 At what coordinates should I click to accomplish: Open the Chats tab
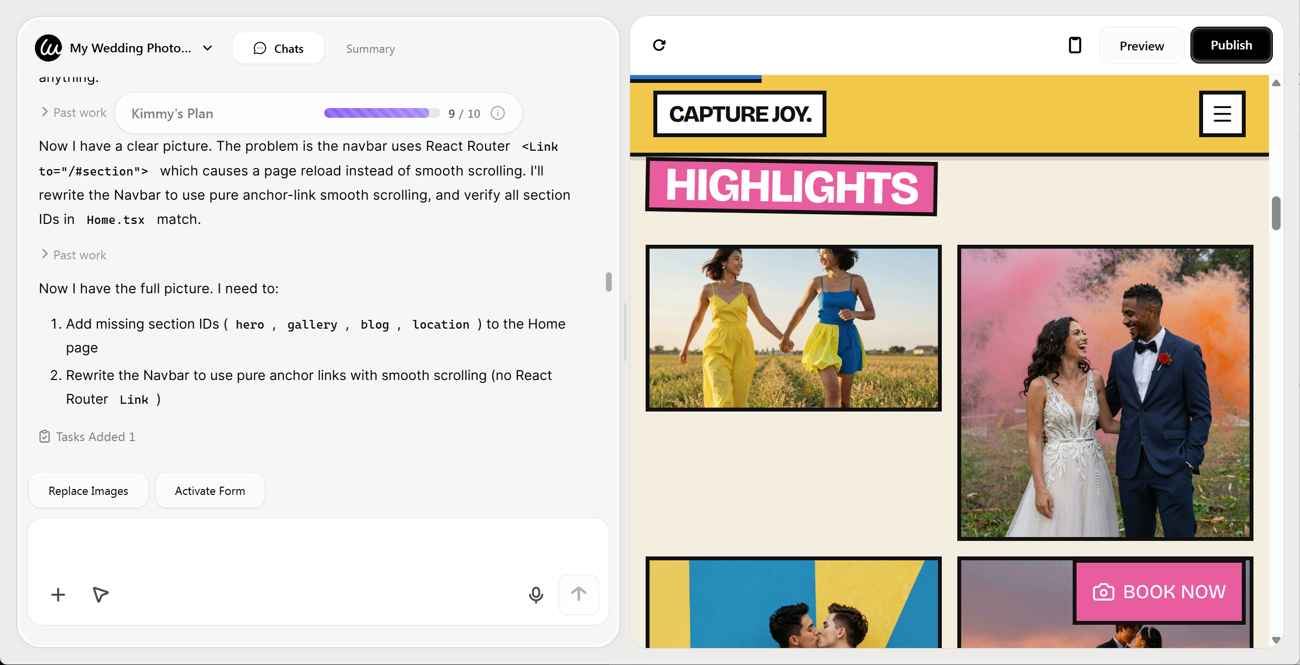278,48
